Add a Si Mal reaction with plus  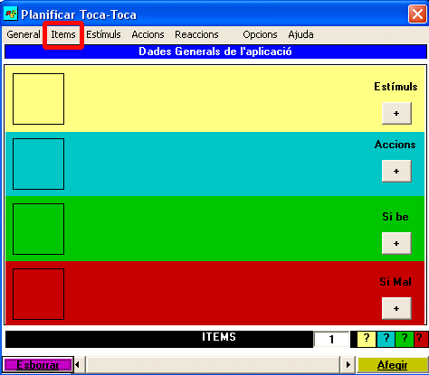pyautogui.click(x=396, y=308)
